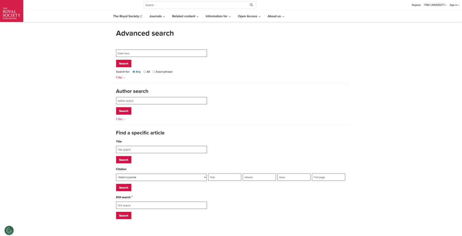Screen dimensions: 462x236
Task: Click the magnifying glass search icon
Action: (x=251, y=5)
